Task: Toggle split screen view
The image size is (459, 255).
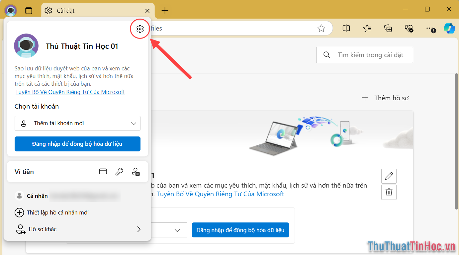Action: click(346, 29)
